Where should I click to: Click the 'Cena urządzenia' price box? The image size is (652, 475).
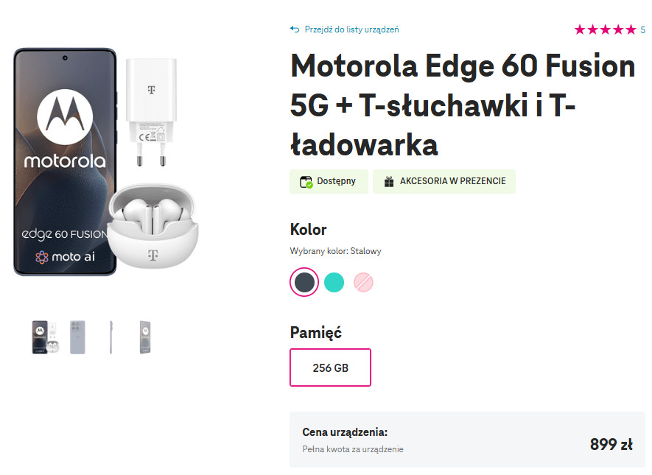pos(467,439)
